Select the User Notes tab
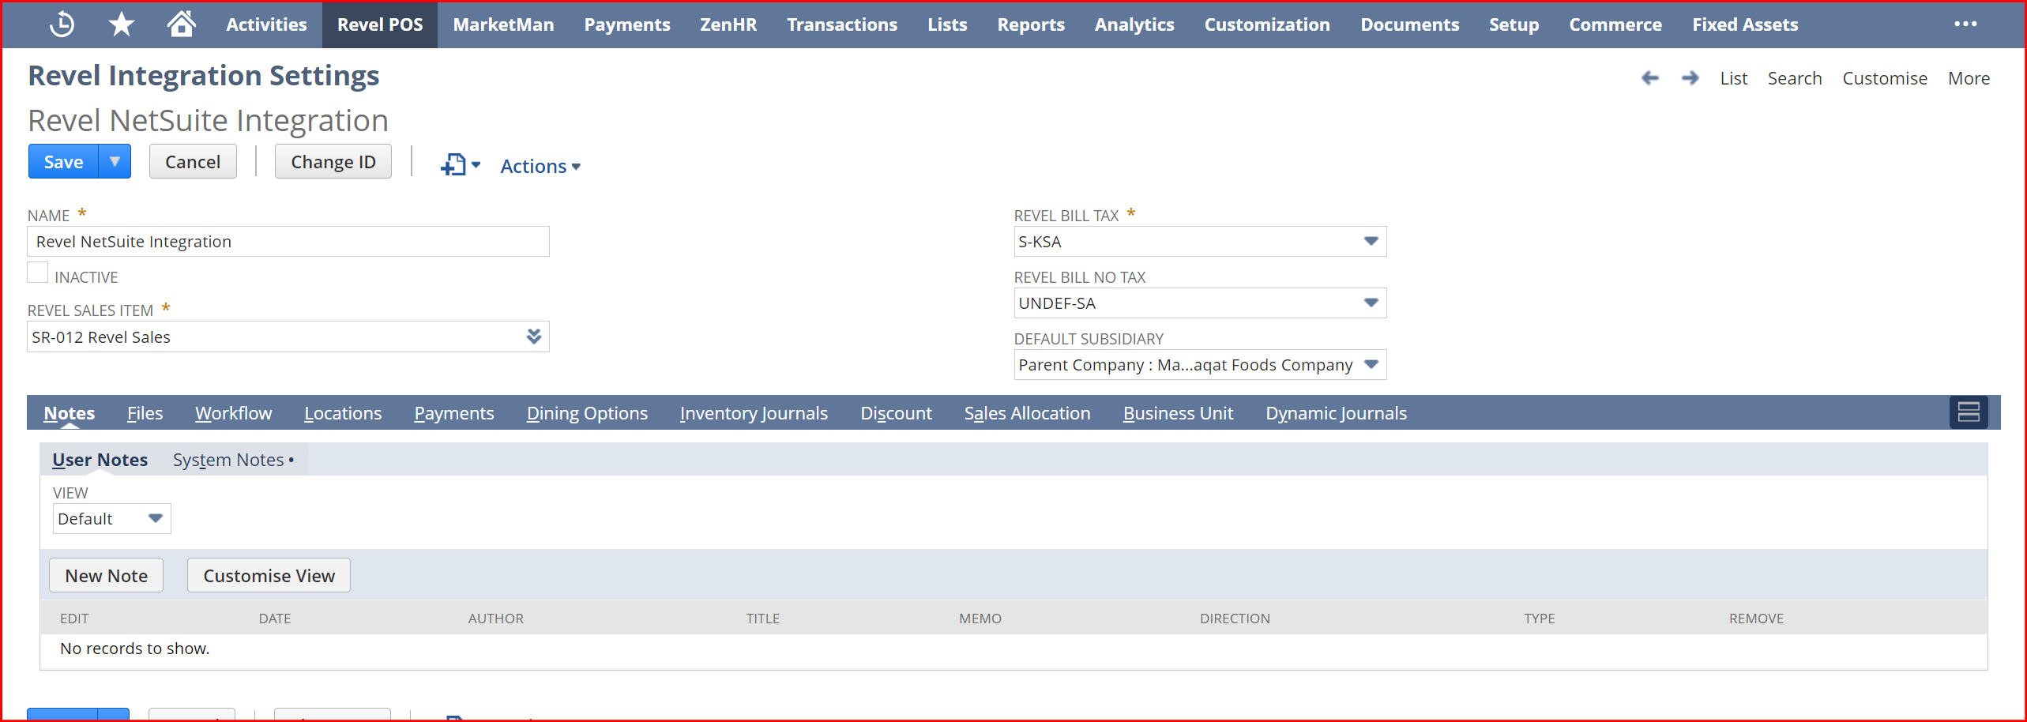Screen dimensions: 2027x722 (100, 460)
